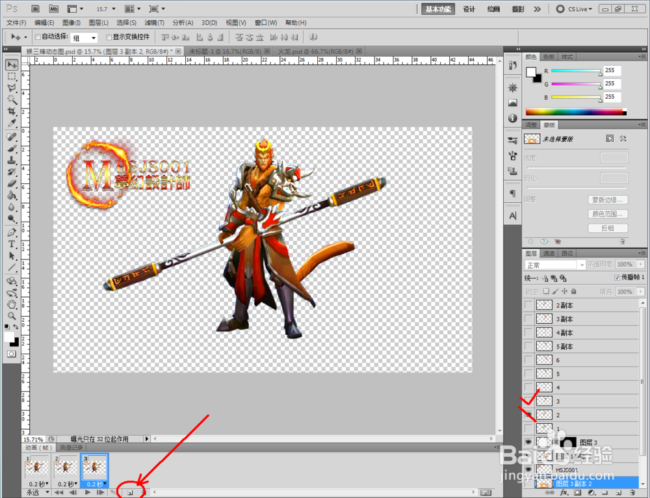Open the 文件(F) menu

coord(16,23)
